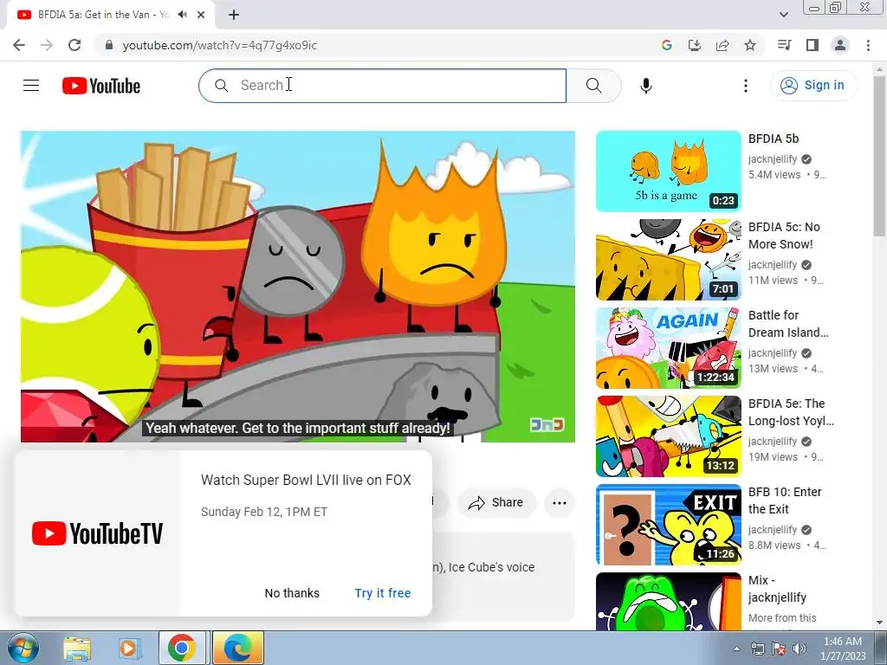
Task: Dismiss promo with No thanks
Action: coord(292,593)
